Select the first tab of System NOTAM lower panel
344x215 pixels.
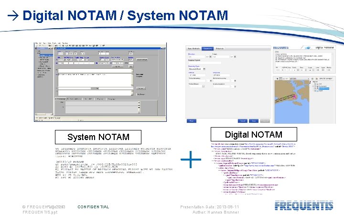60,99
